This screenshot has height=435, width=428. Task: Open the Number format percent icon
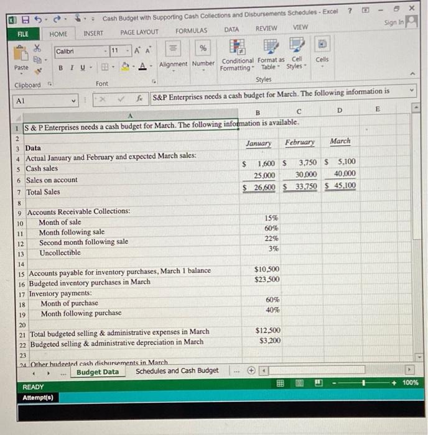pos(203,48)
